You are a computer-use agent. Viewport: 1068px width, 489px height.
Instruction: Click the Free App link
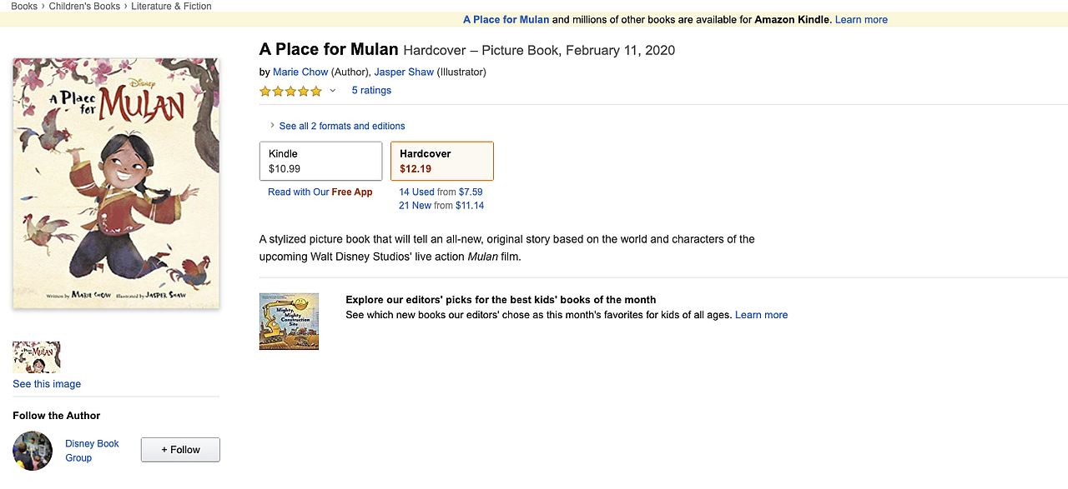352,192
